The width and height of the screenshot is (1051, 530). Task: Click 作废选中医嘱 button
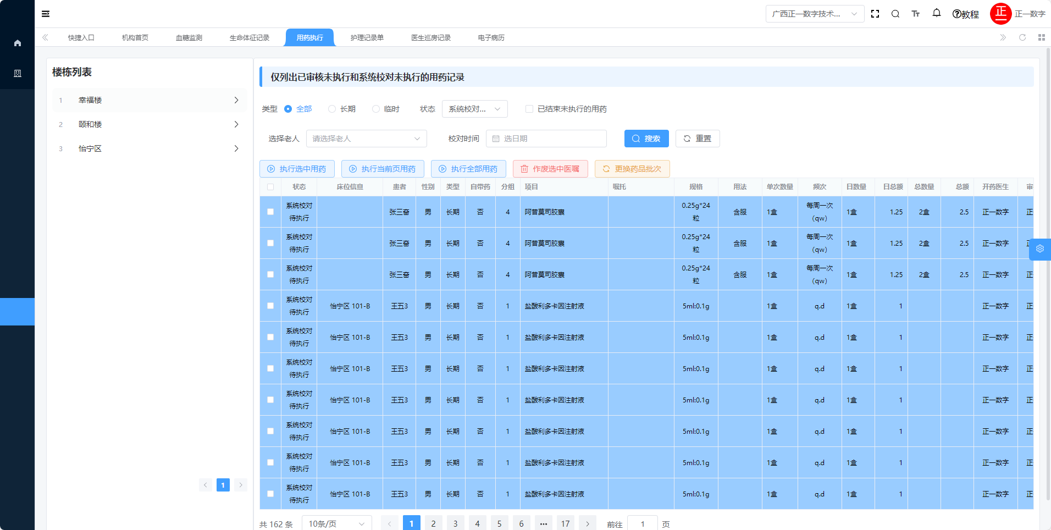[550, 169]
